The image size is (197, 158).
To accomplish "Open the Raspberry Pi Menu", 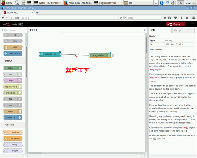I will click(x=7, y=3).
